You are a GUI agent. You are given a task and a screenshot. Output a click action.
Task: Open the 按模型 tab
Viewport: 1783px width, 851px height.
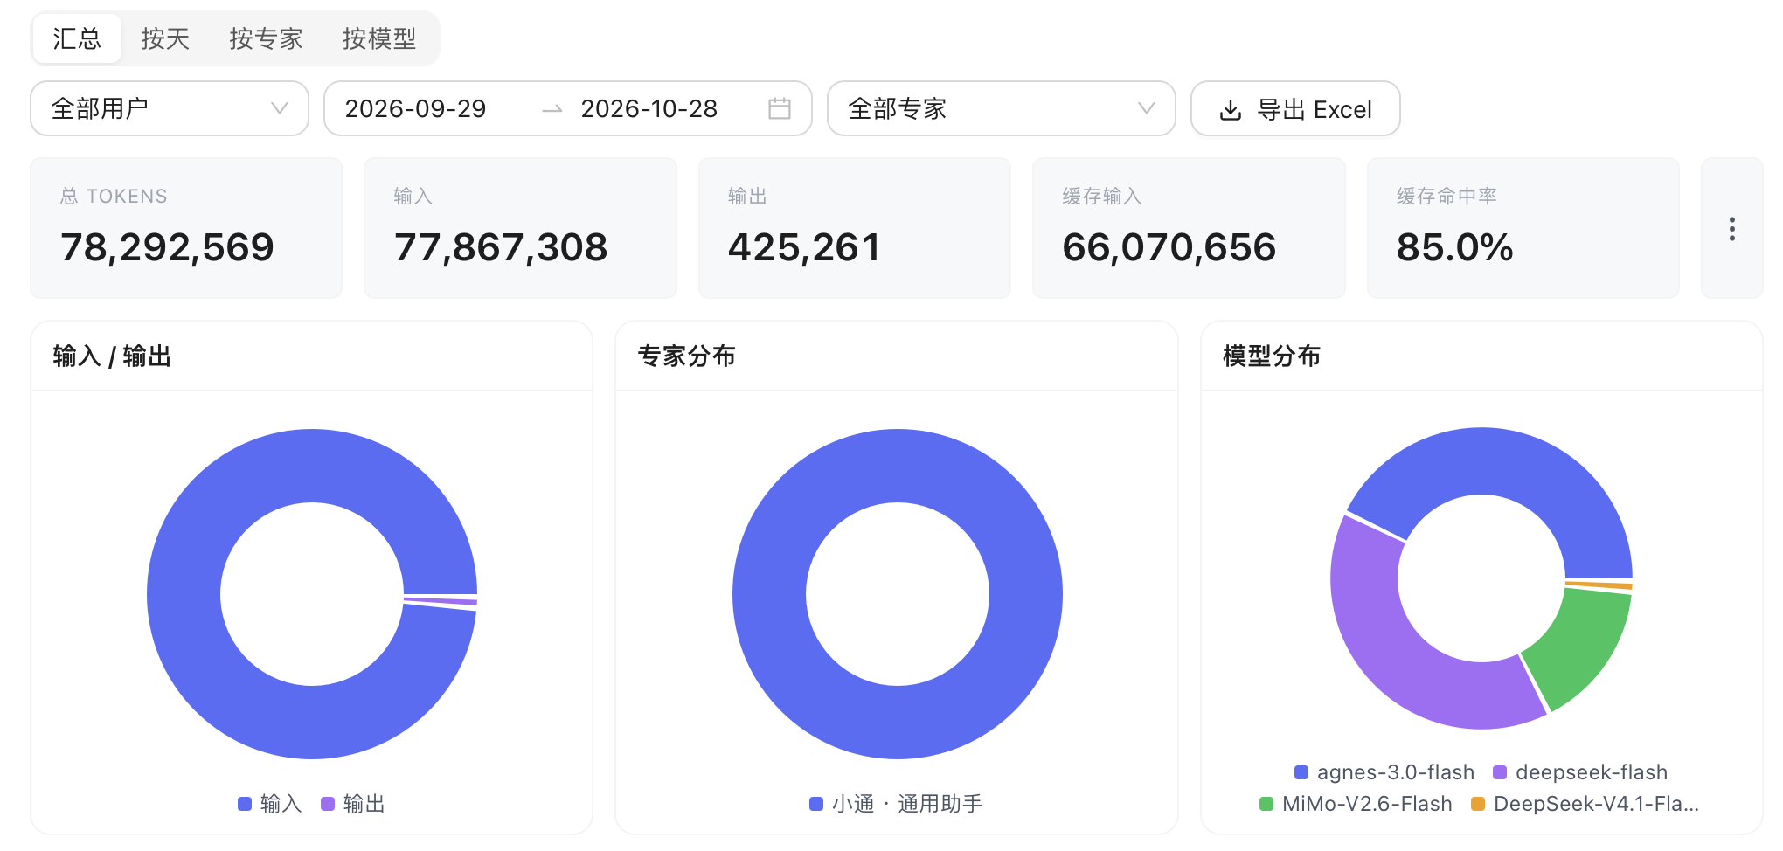[379, 38]
